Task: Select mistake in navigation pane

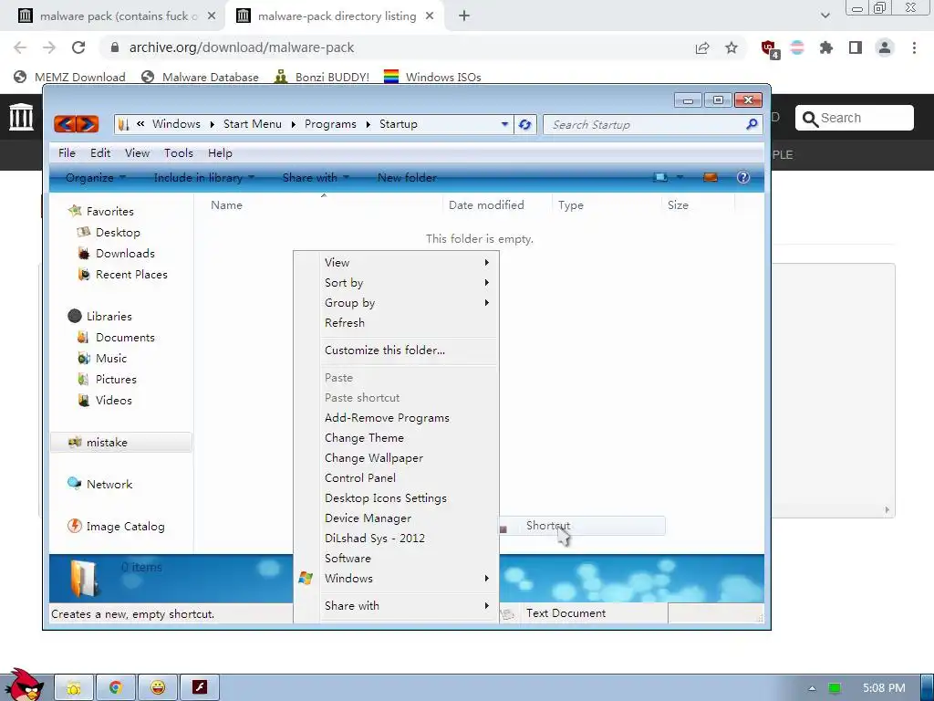Action: pos(121,443)
